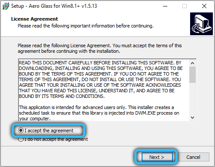Click the window title "Setup - Aero Glass for Win8.1+"
Screen dimensions: 215x167
click(x=45, y=6)
